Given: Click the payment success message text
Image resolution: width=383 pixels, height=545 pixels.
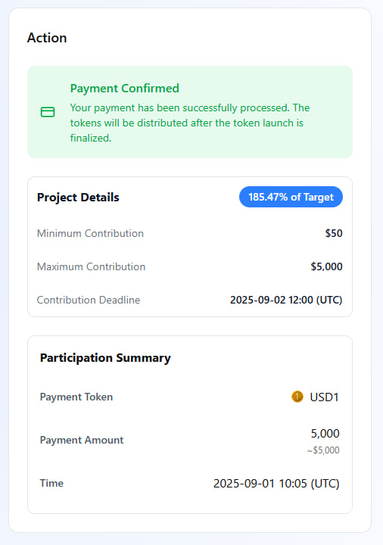Looking at the screenshot, I should (190, 123).
